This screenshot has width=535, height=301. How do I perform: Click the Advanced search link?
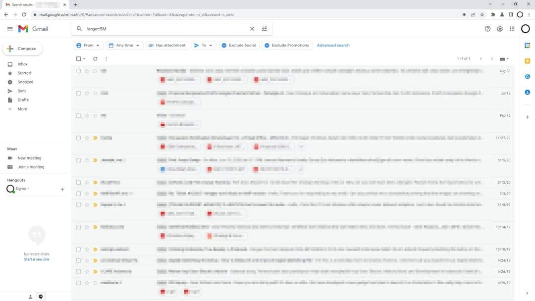pyautogui.click(x=333, y=45)
